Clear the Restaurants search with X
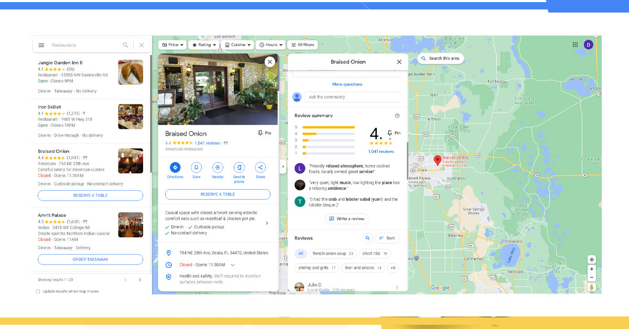Viewport: 629px width, 329px height. tap(141, 45)
